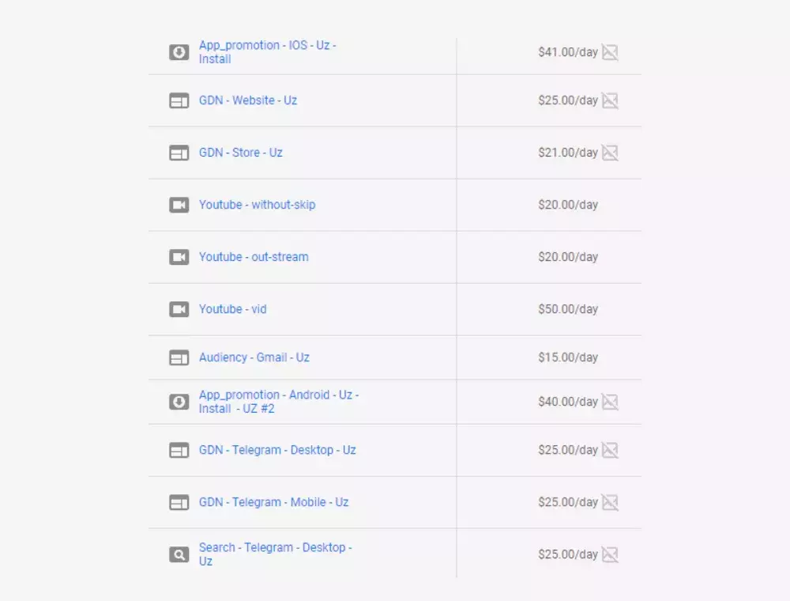Click the app icon beside App_promotion - Android campaign
This screenshot has width=790, height=601.
point(179,402)
